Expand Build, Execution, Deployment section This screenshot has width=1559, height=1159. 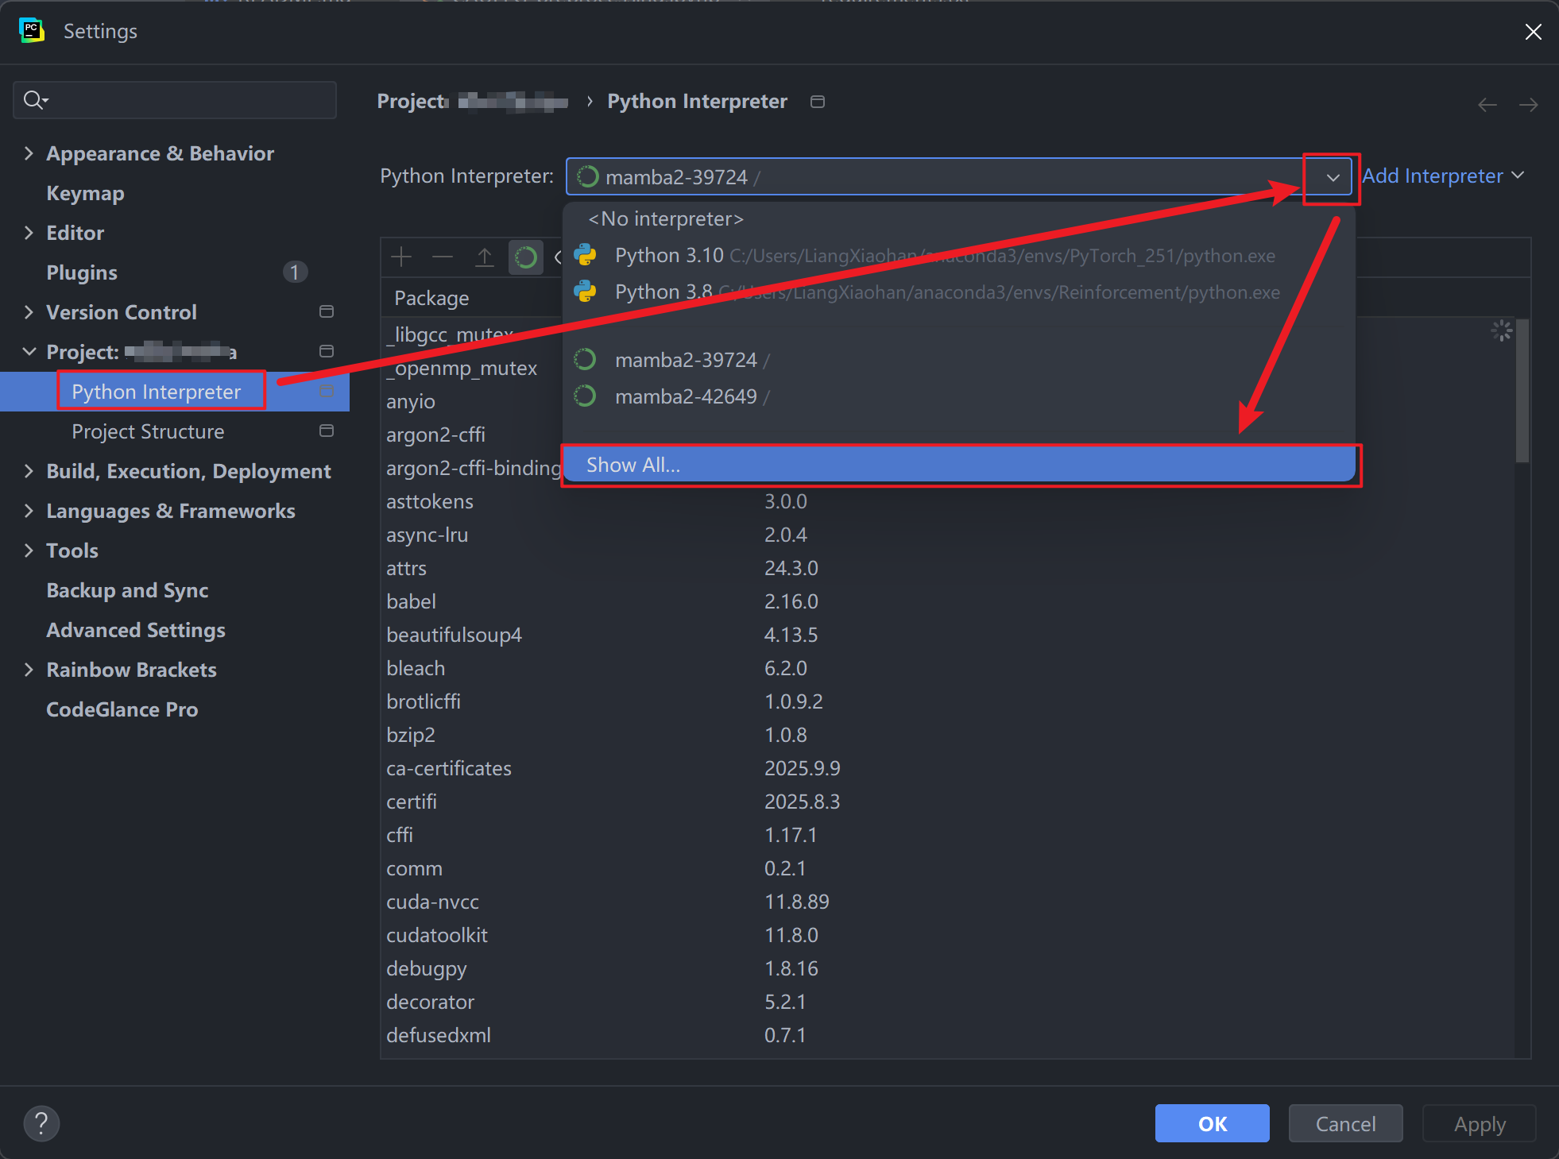click(x=29, y=471)
